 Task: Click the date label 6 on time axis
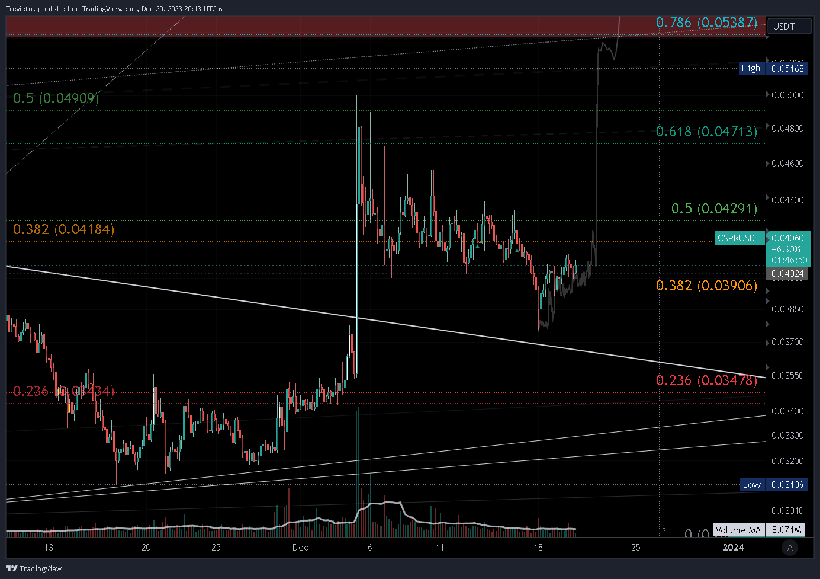coord(370,548)
